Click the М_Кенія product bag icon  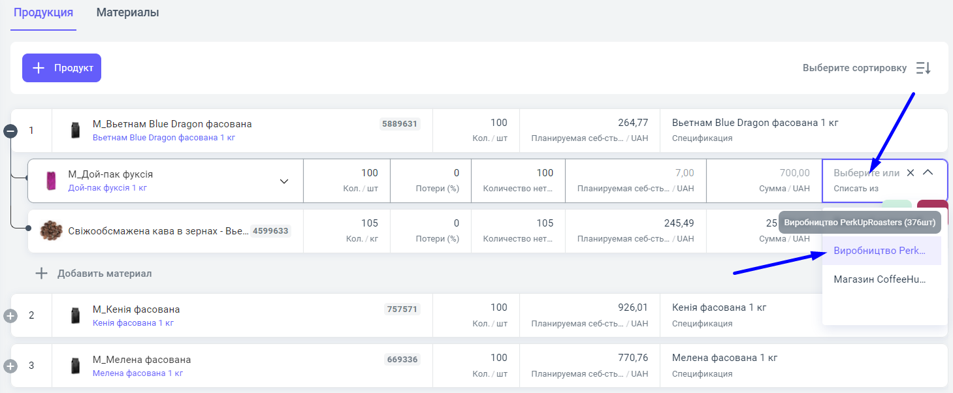74,316
